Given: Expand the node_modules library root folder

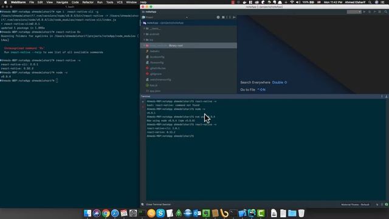Looking at the screenshot, I should [x=144, y=46].
